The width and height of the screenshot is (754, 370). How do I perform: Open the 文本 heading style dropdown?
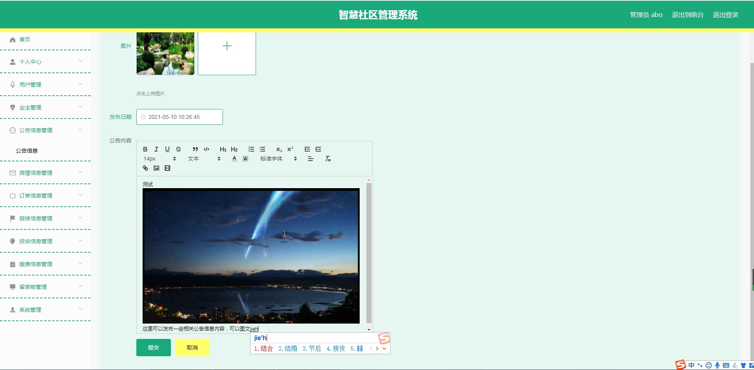(x=204, y=159)
